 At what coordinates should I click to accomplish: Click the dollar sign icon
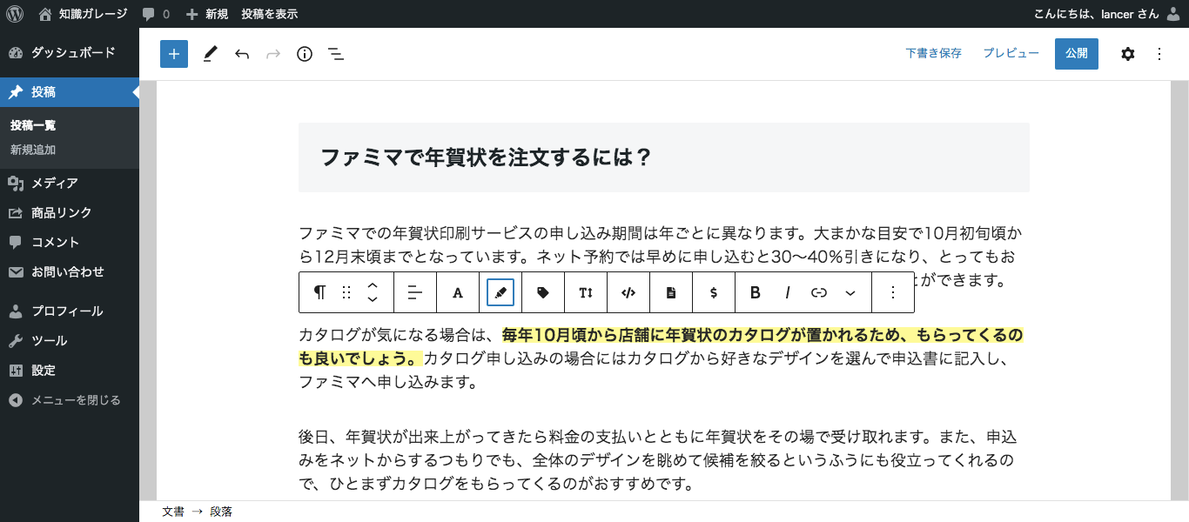click(x=714, y=292)
